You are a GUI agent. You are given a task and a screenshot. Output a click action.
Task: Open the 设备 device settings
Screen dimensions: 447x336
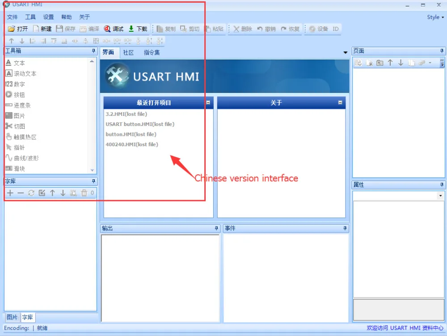[319, 29]
